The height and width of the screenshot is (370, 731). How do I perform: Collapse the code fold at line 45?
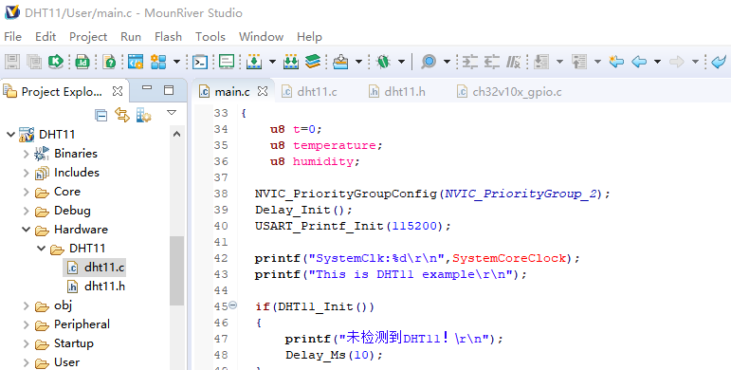click(232, 305)
